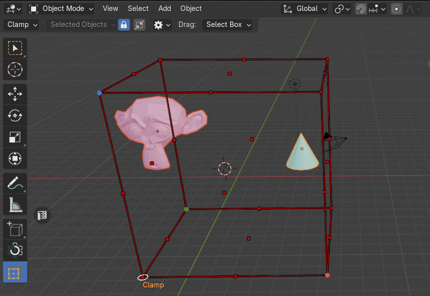The image size is (430, 296).
Task: Open the Clamp mode dropdown
Action: (22, 24)
